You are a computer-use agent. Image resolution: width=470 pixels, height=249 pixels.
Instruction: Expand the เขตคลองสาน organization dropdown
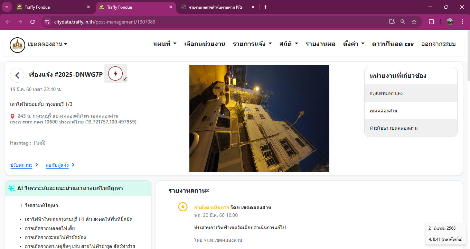tap(48, 44)
